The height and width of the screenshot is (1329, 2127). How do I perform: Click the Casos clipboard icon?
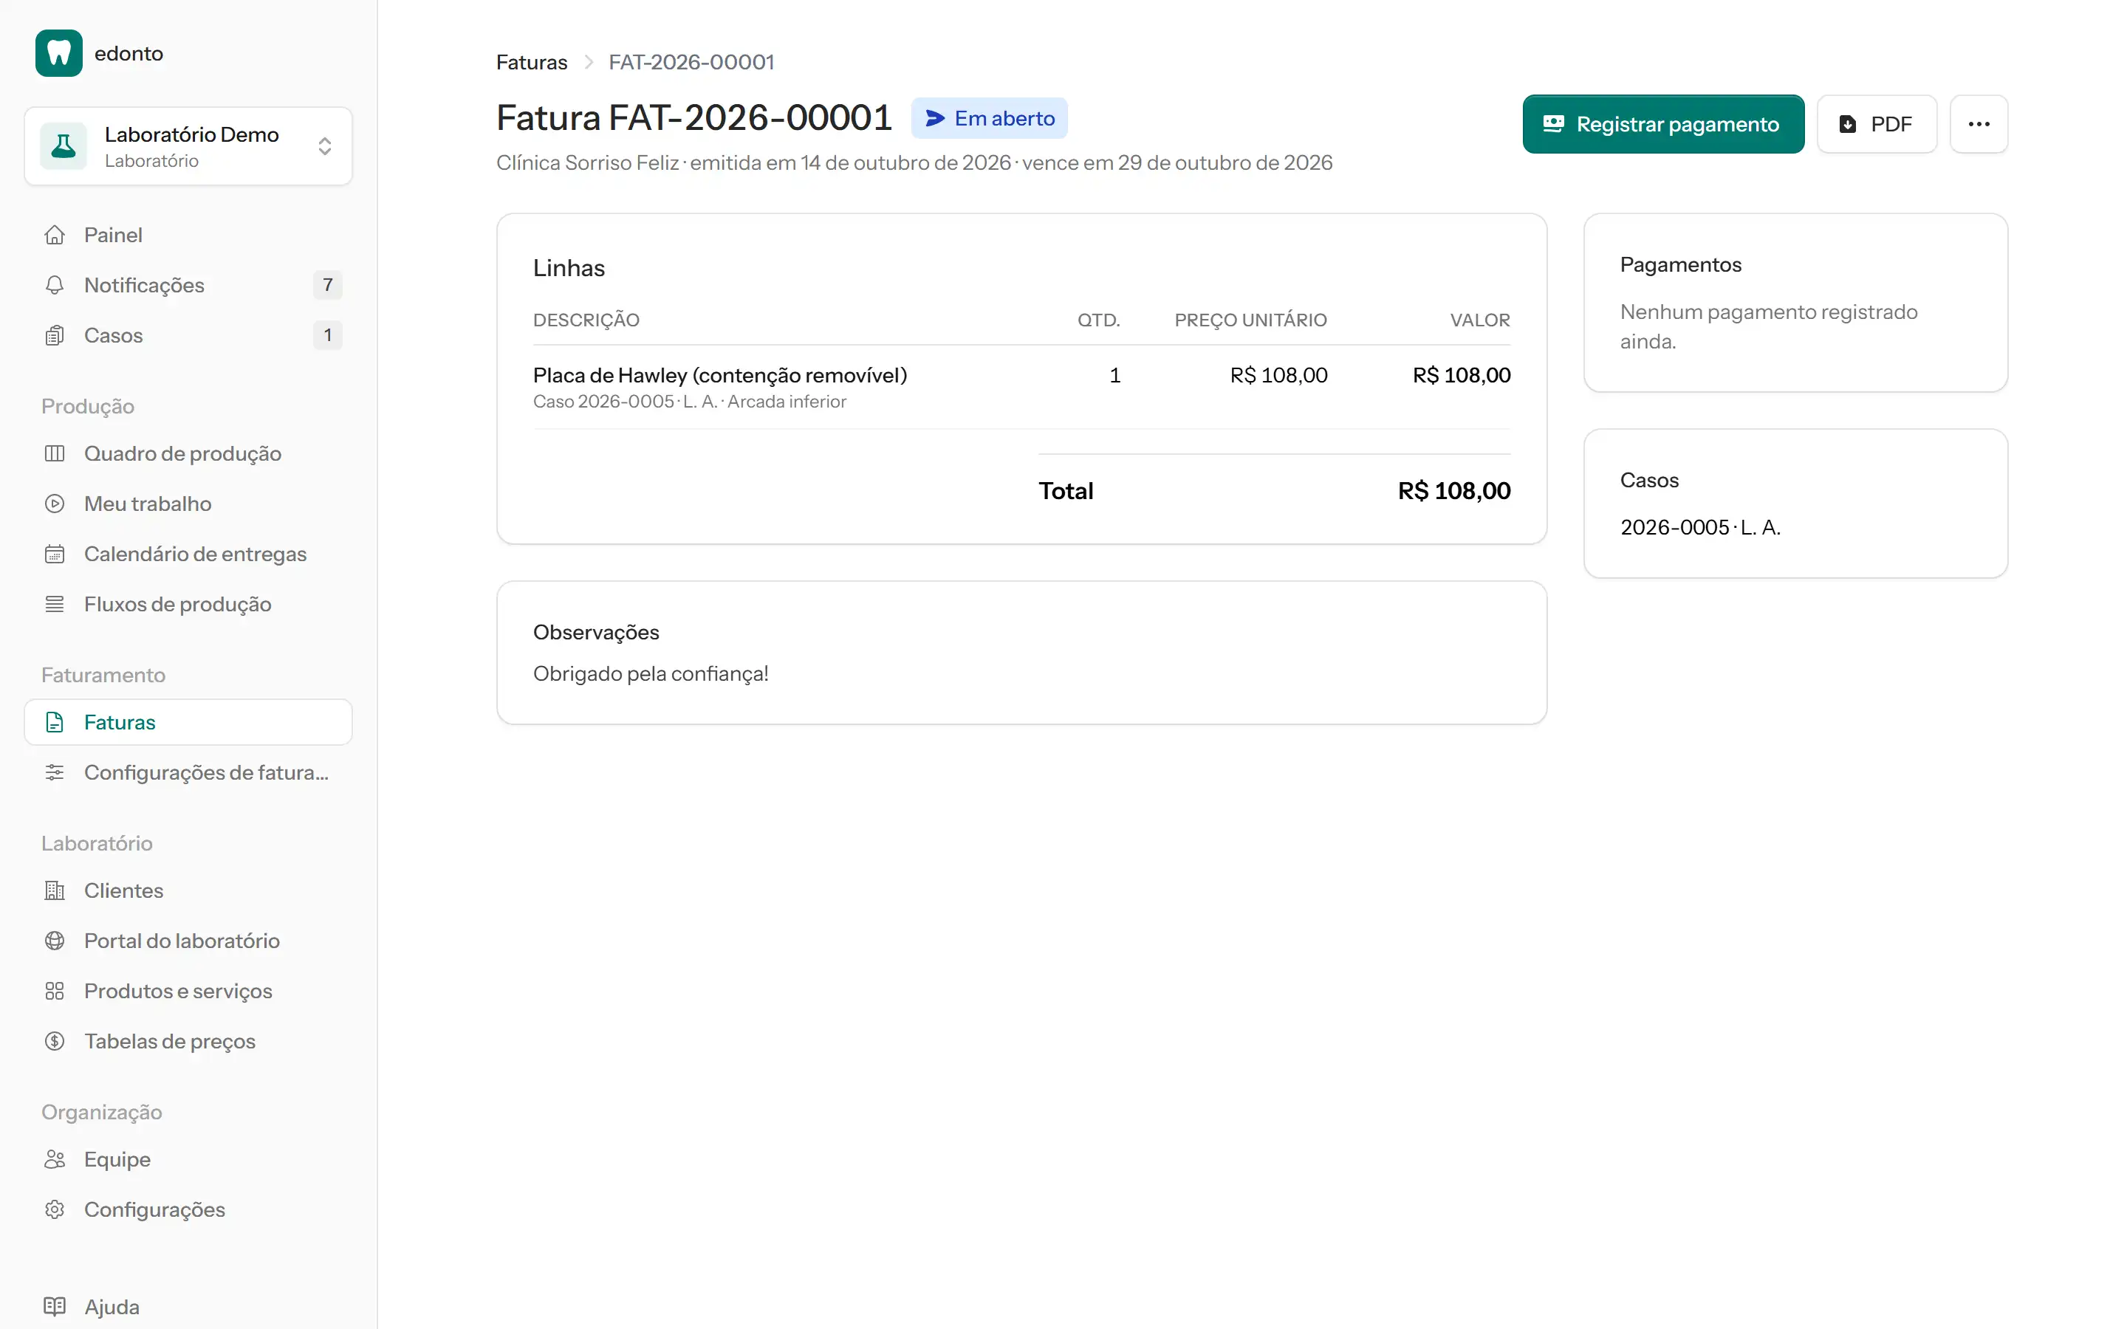[55, 335]
